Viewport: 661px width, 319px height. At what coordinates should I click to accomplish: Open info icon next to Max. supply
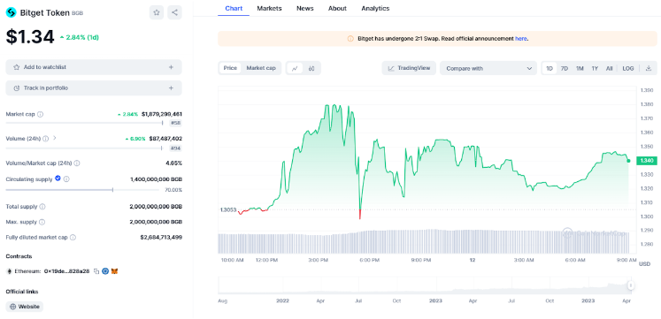42,222
